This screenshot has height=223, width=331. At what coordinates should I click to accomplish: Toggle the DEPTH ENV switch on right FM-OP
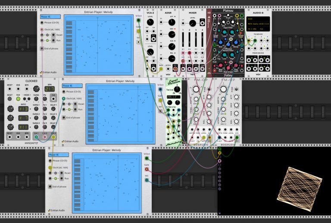(x=225, y=104)
